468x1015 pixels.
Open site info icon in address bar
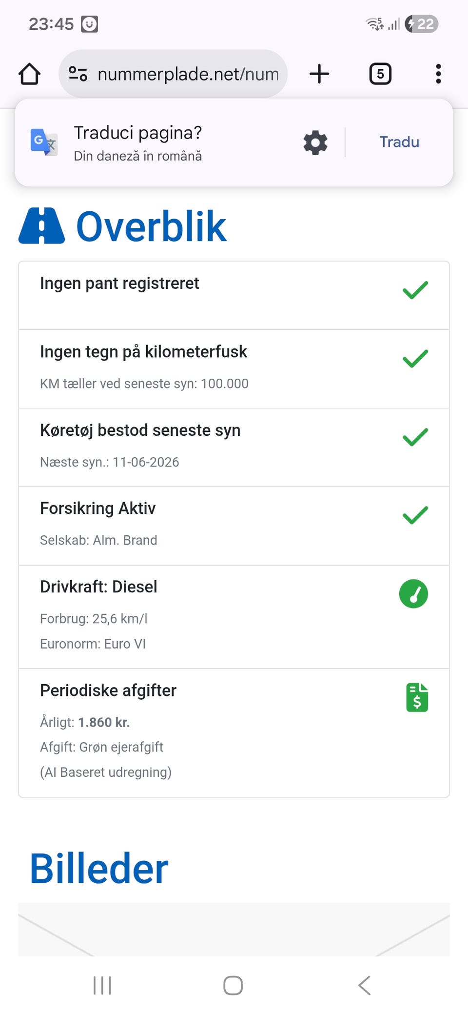(x=78, y=74)
